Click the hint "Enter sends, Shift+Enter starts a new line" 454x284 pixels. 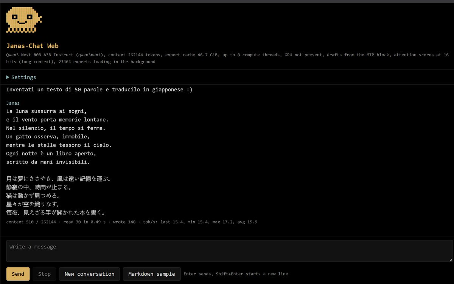[236, 274]
